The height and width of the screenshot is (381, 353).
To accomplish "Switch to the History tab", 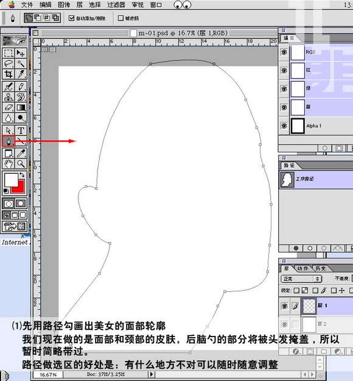I will point(321,268).
